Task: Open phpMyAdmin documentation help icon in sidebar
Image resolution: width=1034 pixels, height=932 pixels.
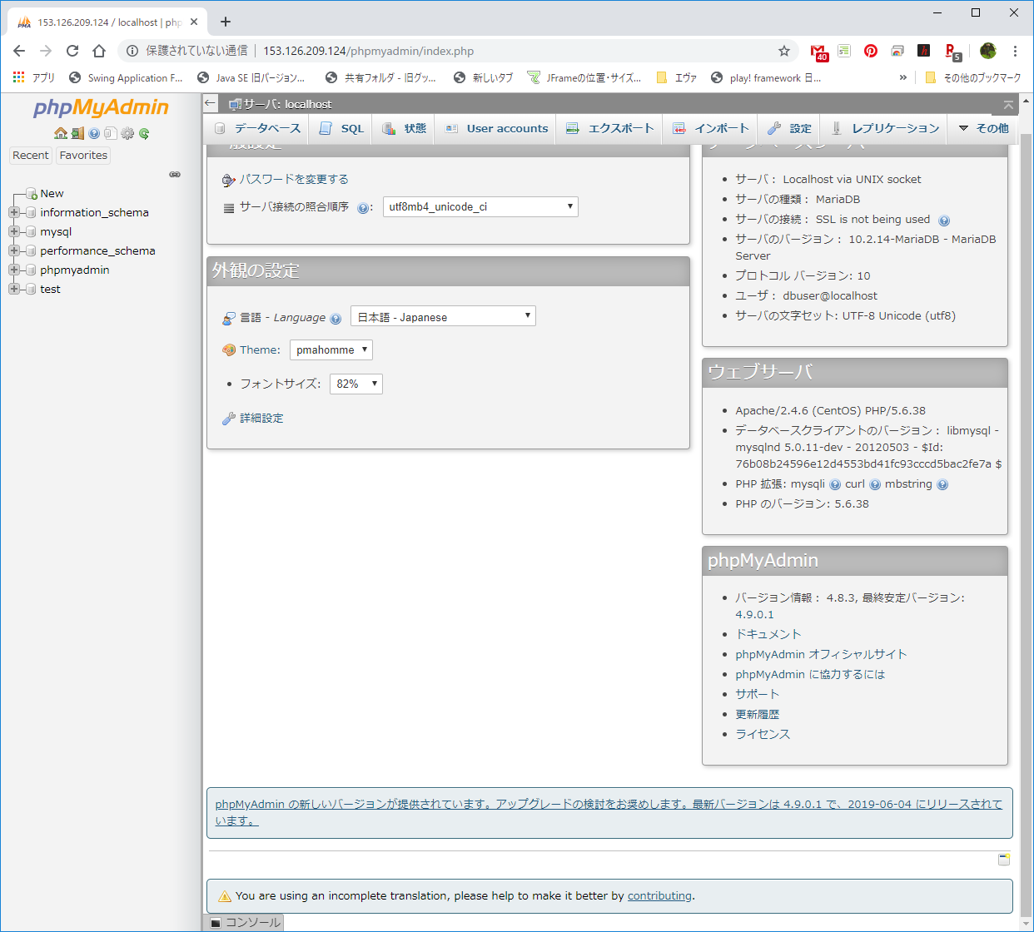Action: coord(94,133)
